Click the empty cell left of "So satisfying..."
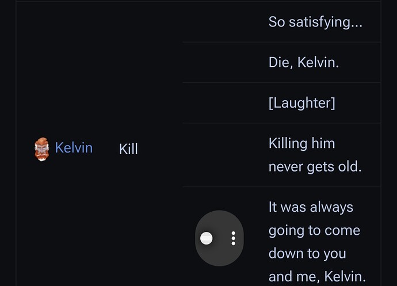The width and height of the screenshot is (397, 286). (x=224, y=22)
